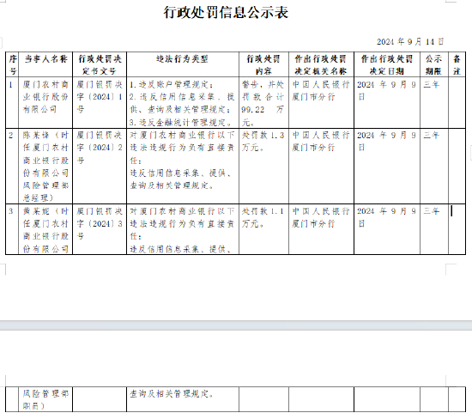The image size is (472, 419).
Task: Click the text 3.违反金融统计管理规定
Action: [181, 122]
